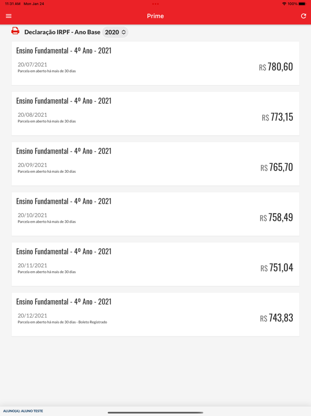This screenshot has height=416, width=311.
Task: Tap the Wi-Fi status icon
Action: [284, 4]
